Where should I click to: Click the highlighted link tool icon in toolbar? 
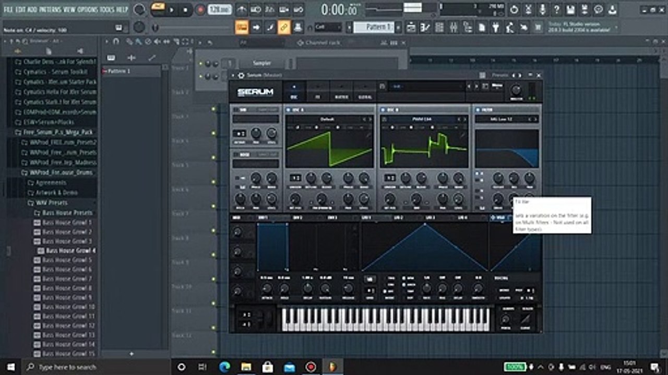coord(284,27)
